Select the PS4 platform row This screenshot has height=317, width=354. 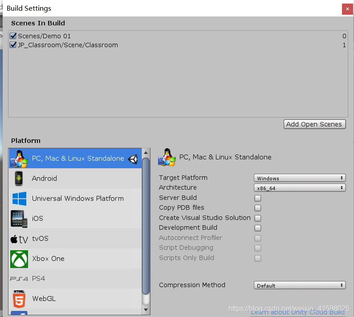(x=75, y=279)
